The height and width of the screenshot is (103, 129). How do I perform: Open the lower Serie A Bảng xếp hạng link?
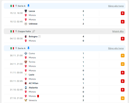coord(116,48)
